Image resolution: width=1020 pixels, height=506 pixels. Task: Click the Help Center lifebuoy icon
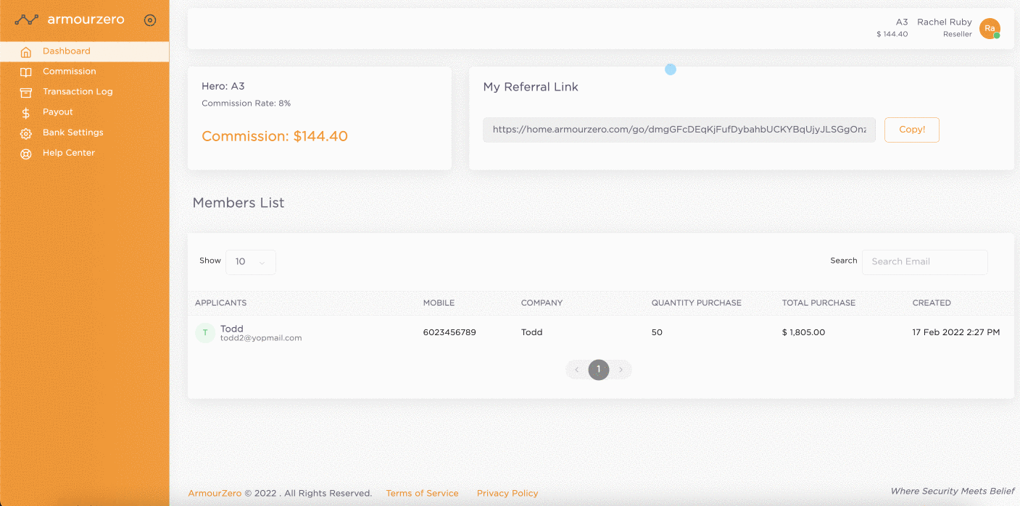click(26, 154)
